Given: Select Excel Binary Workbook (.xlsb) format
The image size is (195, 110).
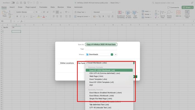Looking at the screenshot, I should click(x=109, y=96).
